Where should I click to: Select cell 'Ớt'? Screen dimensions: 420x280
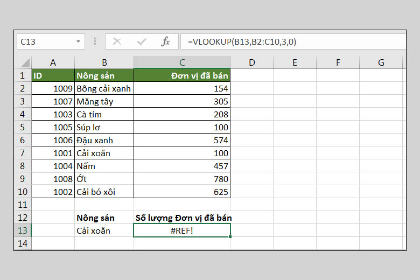coord(104,179)
